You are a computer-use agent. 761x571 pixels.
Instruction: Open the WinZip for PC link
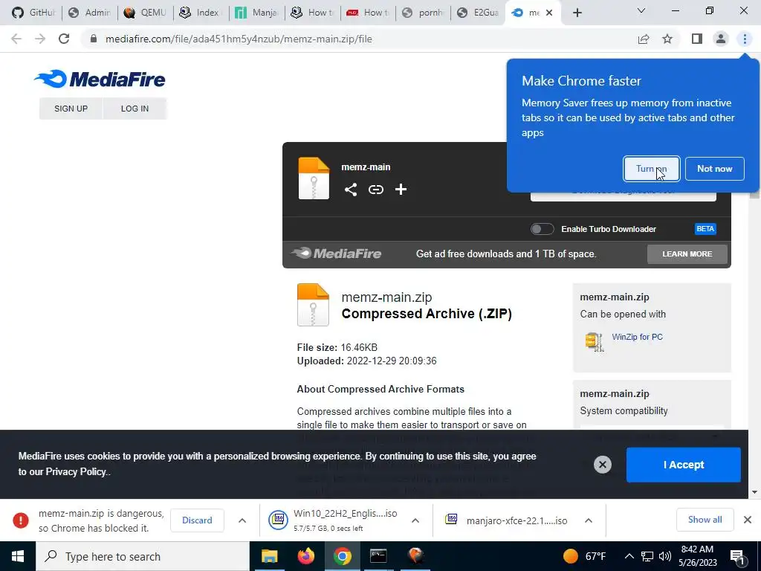click(x=637, y=337)
